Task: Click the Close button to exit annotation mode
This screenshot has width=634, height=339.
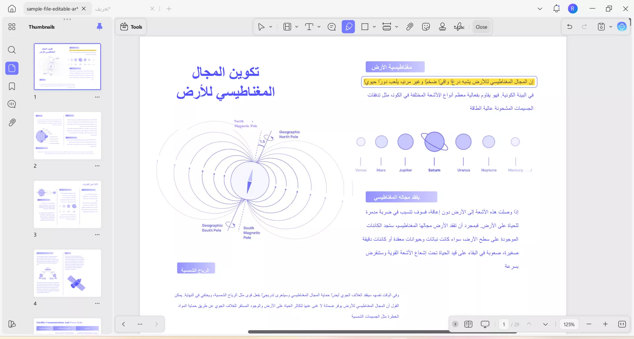Action: (x=481, y=27)
